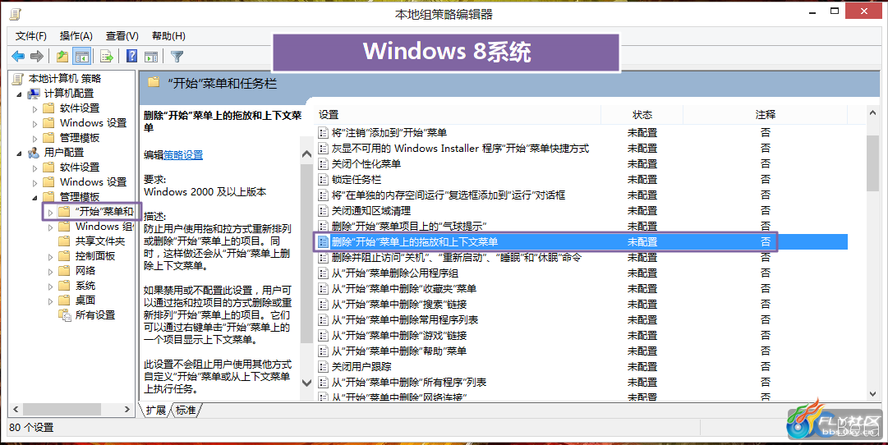Screen dimensions: 888x445
Task: Select the 删除“开始”菜单上的拖放和上下文菜单 row
Action: (x=581, y=241)
